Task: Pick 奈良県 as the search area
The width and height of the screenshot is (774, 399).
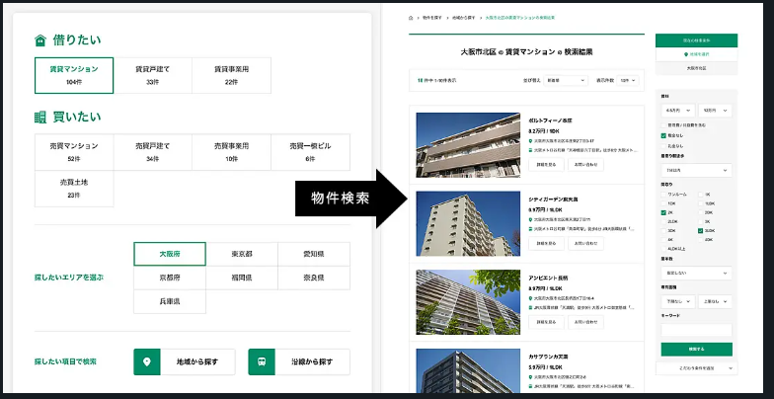Action: pyautogui.click(x=314, y=278)
